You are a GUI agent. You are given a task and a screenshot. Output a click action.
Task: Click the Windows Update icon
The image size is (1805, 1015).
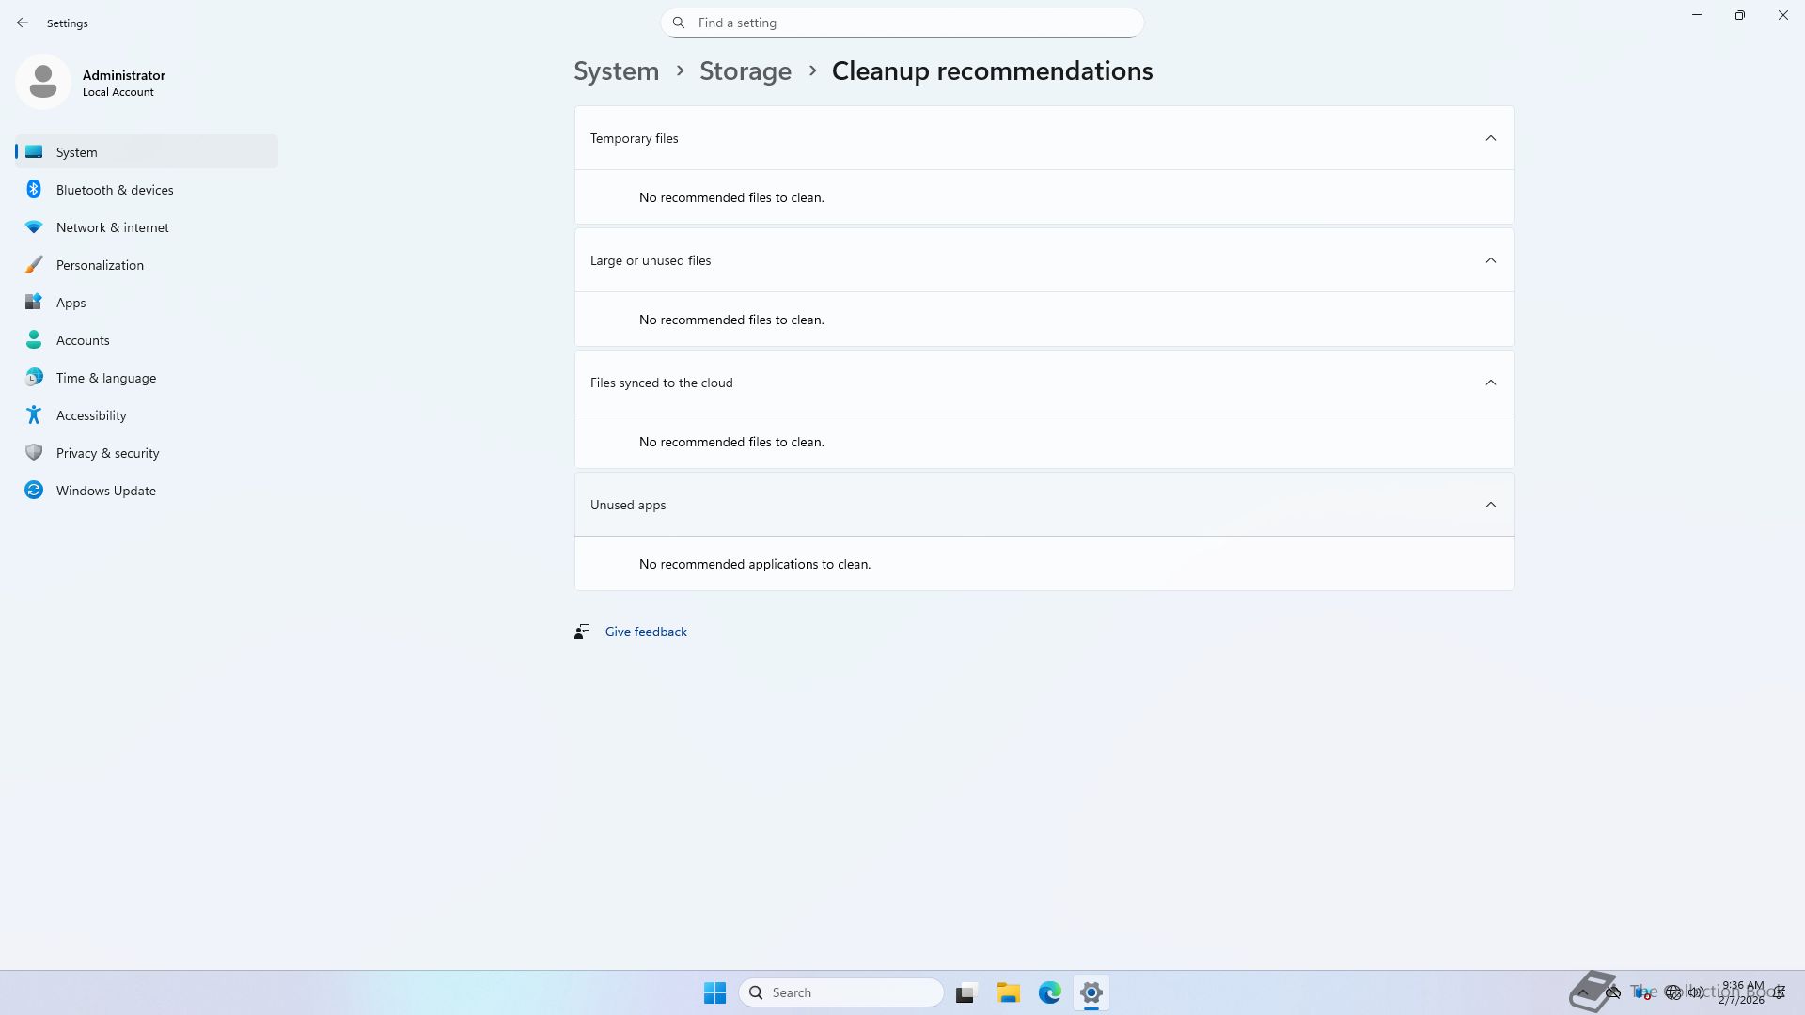pos(34,491)
